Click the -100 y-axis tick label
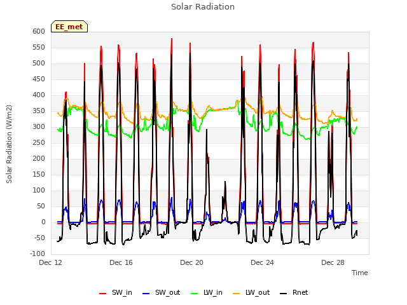The height and width of the screenshot is (305, 407). click(38, 254)
